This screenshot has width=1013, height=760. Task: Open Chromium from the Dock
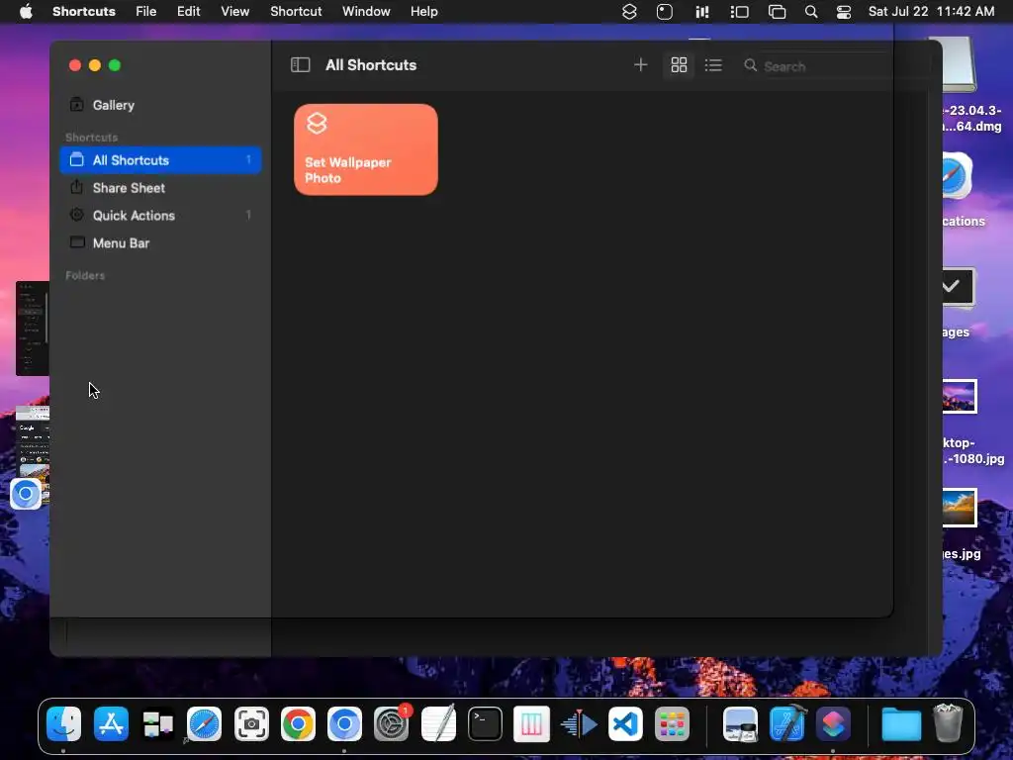(x=344, y=723)
